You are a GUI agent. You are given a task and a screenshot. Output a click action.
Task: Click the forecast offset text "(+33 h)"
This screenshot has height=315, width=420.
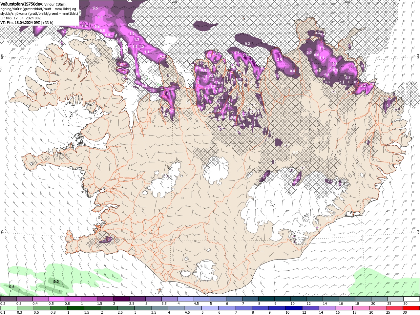[47, 23]
